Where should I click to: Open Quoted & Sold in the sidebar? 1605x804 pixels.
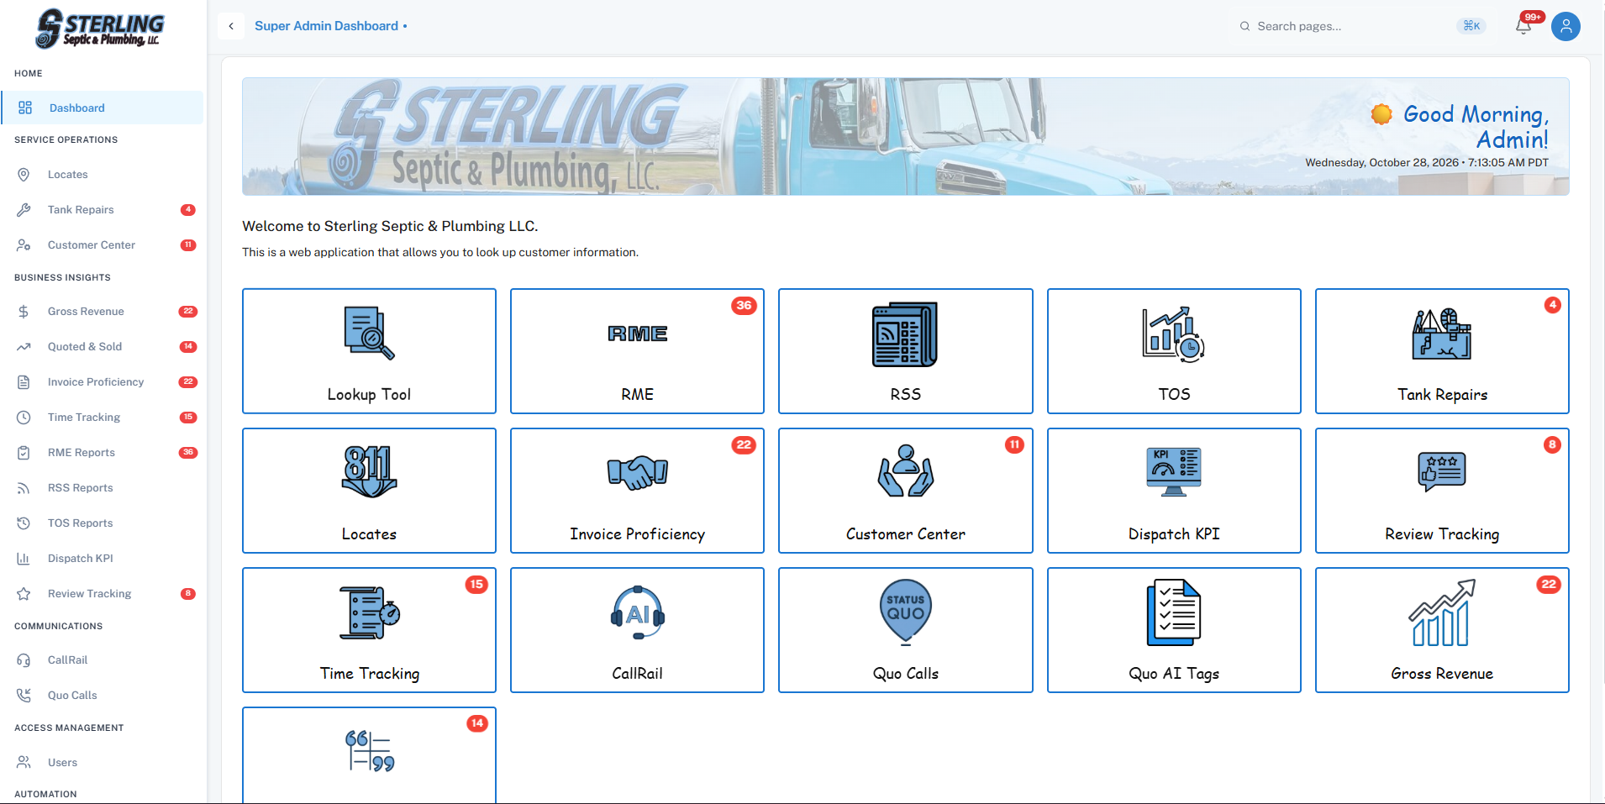pos(102,347)
